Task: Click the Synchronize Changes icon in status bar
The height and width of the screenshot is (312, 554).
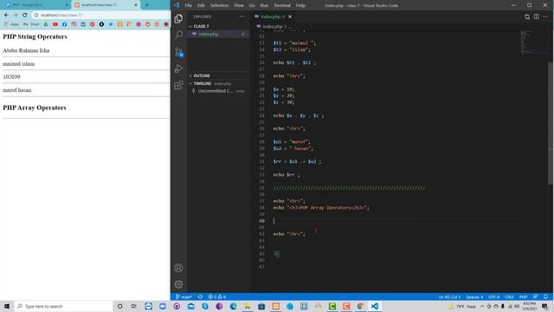Action: point(200,296)
